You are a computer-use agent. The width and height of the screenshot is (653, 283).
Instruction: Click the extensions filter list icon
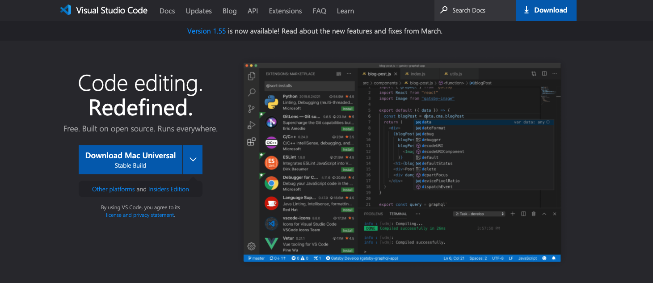point(339,74)
